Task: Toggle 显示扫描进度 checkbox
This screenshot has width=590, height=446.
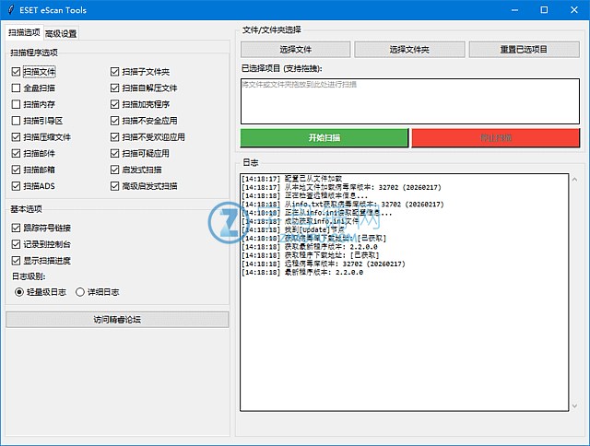Action: [x=17, y=261]
